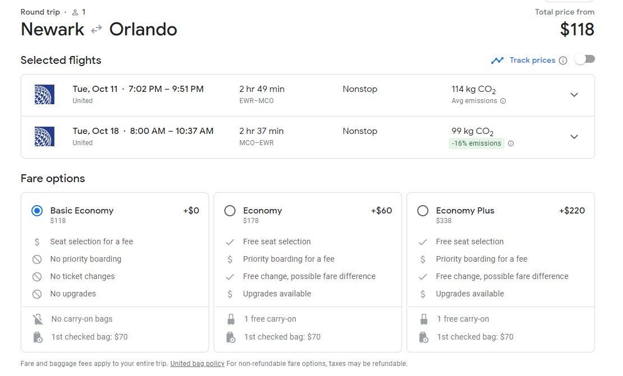The height and width of the screenshot is (376, 623).
Task: Choose the Economy Plus fare radio button
Action: coord(423,211)
